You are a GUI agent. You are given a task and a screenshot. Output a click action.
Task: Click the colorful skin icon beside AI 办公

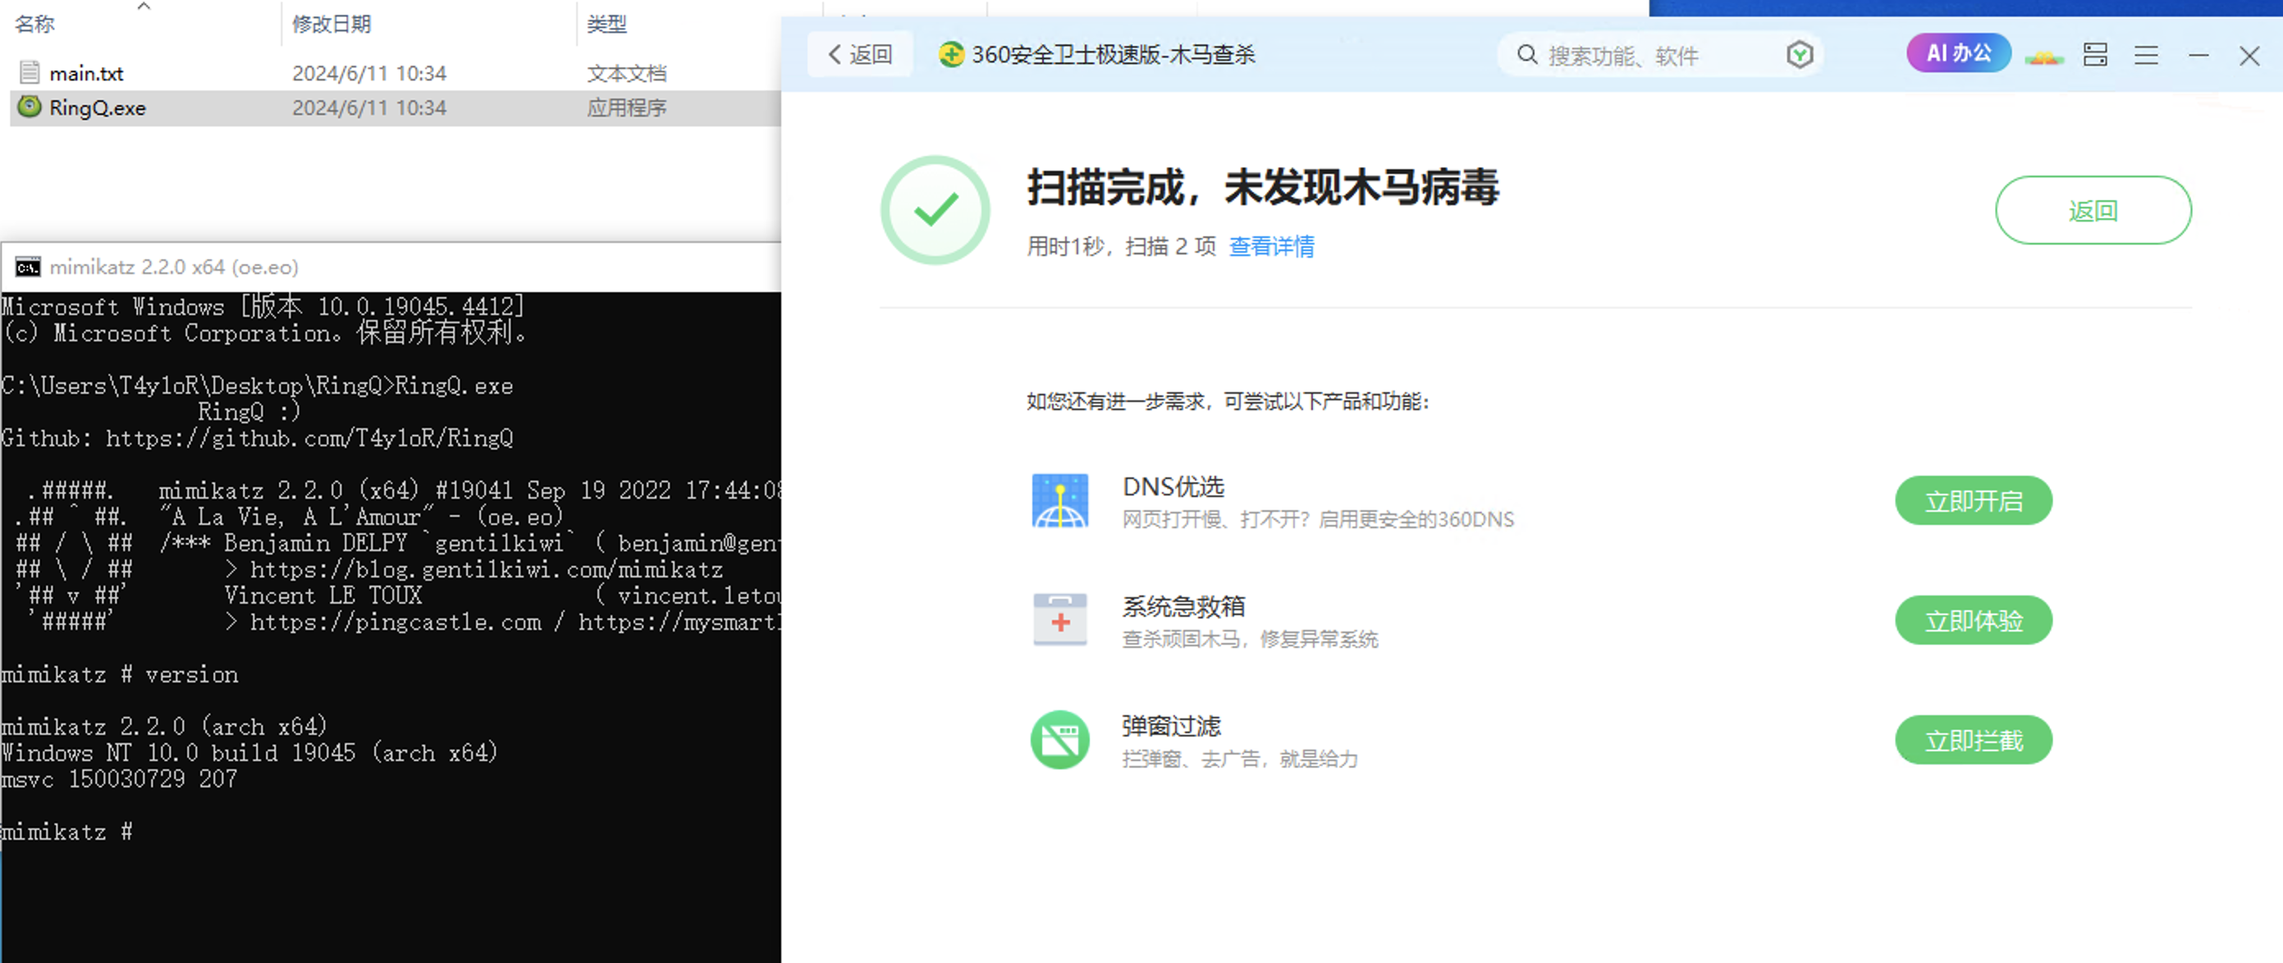(x=2043, y=57)
